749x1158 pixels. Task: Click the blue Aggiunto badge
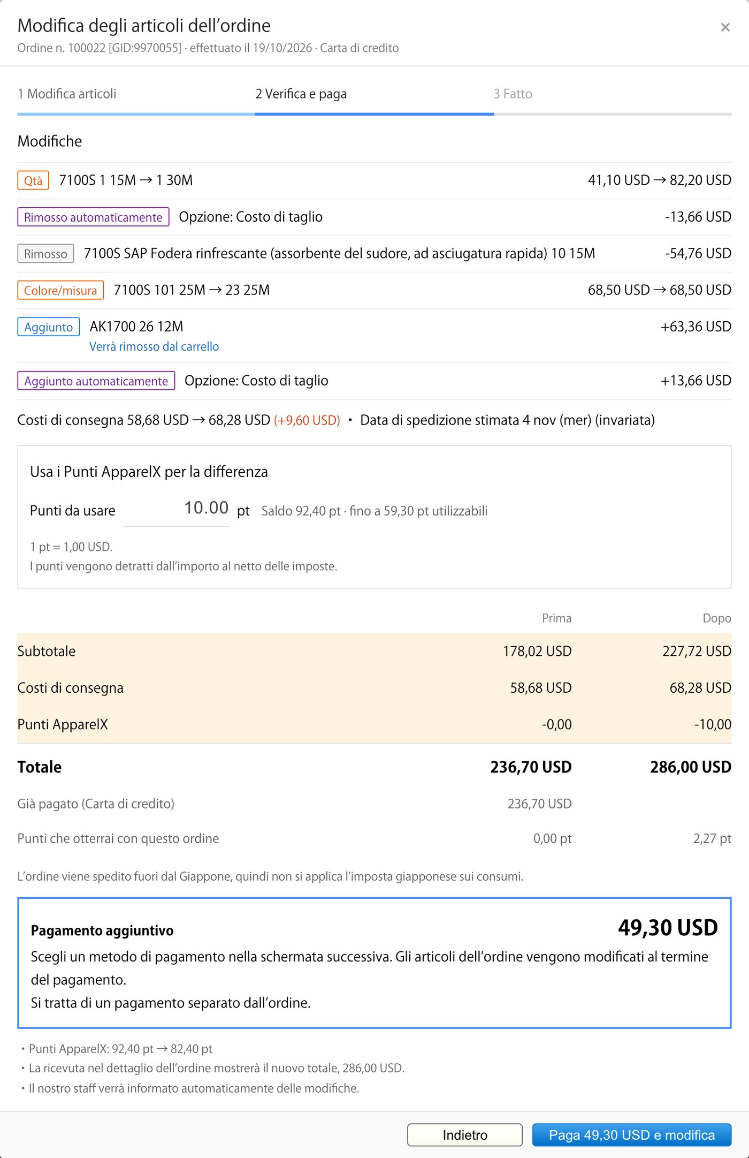(49, 327)
